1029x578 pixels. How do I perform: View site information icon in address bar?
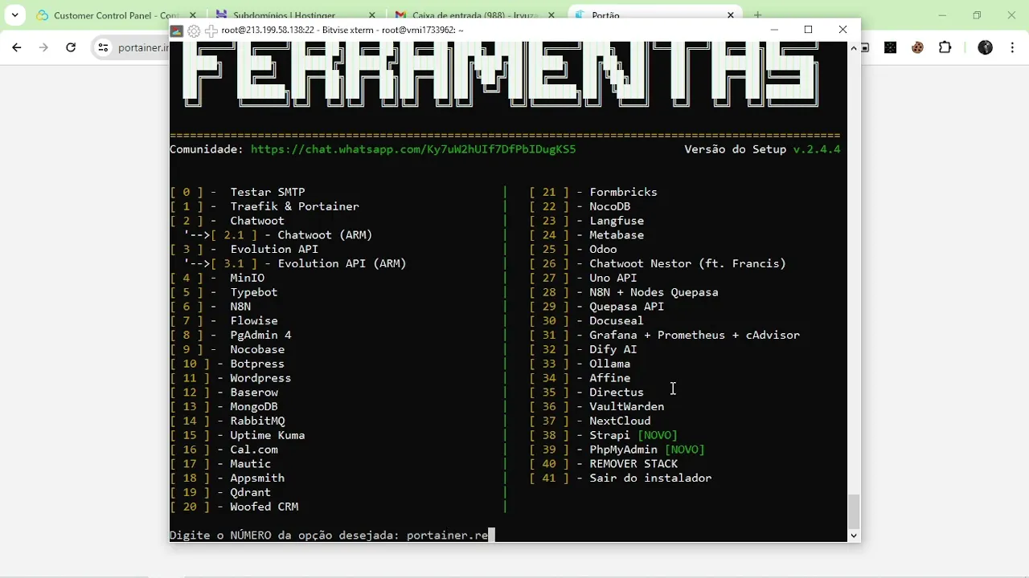click(x=103, y=47)
